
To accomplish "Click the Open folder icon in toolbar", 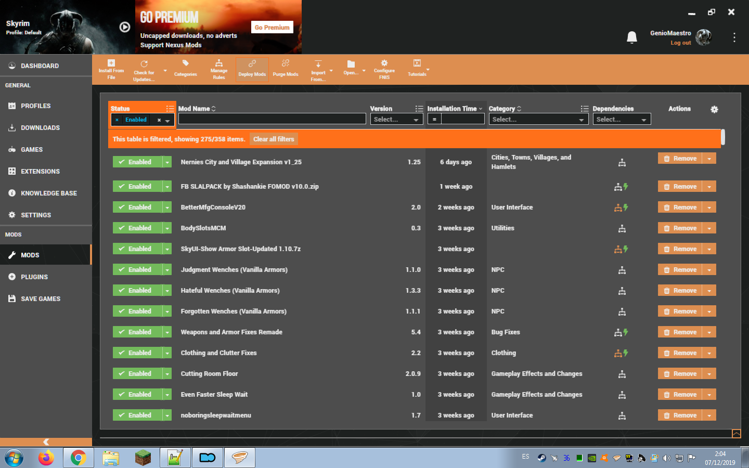I will [x=351, y=64].
